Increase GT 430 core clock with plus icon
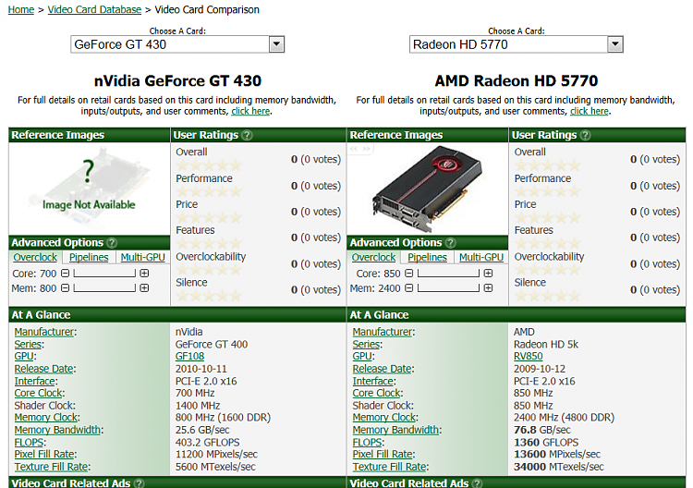This screenshot has width=693, height=488. click(x=144, y=274)
